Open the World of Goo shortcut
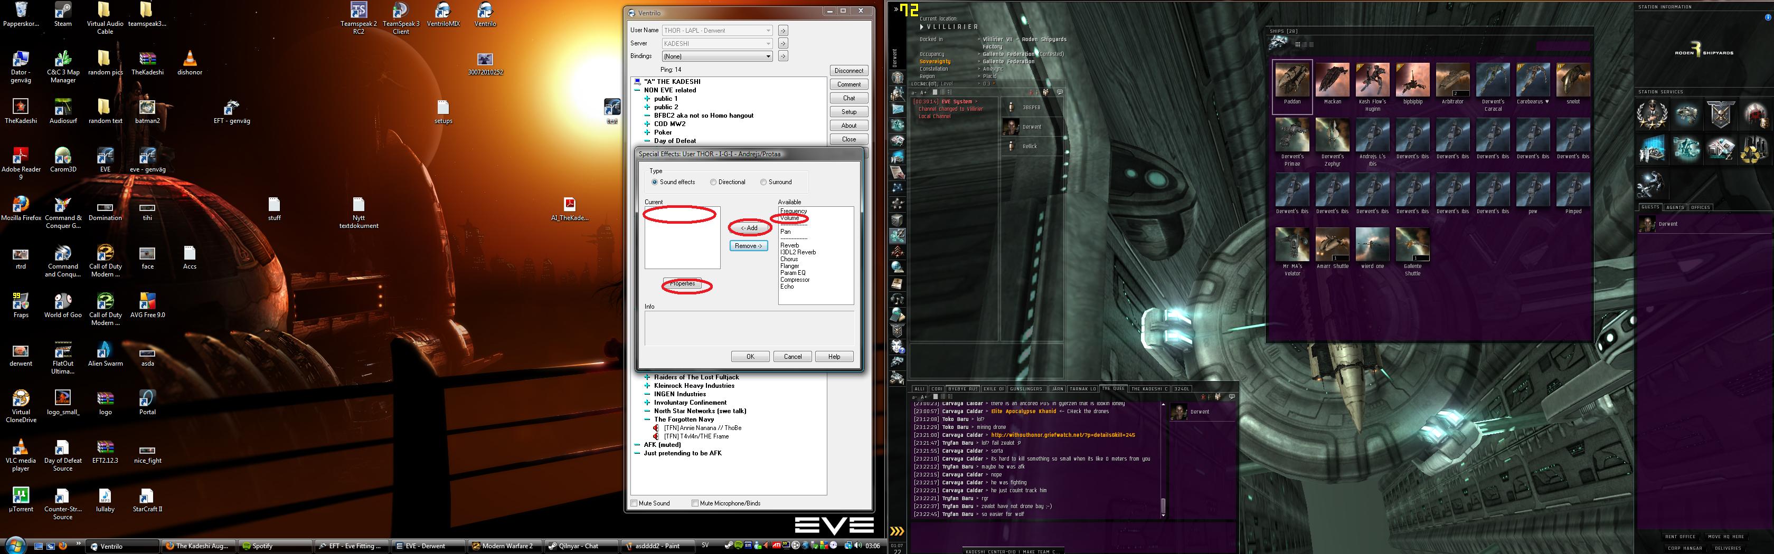The height and width of the screenshot is (554, 1774). point(63,305)
